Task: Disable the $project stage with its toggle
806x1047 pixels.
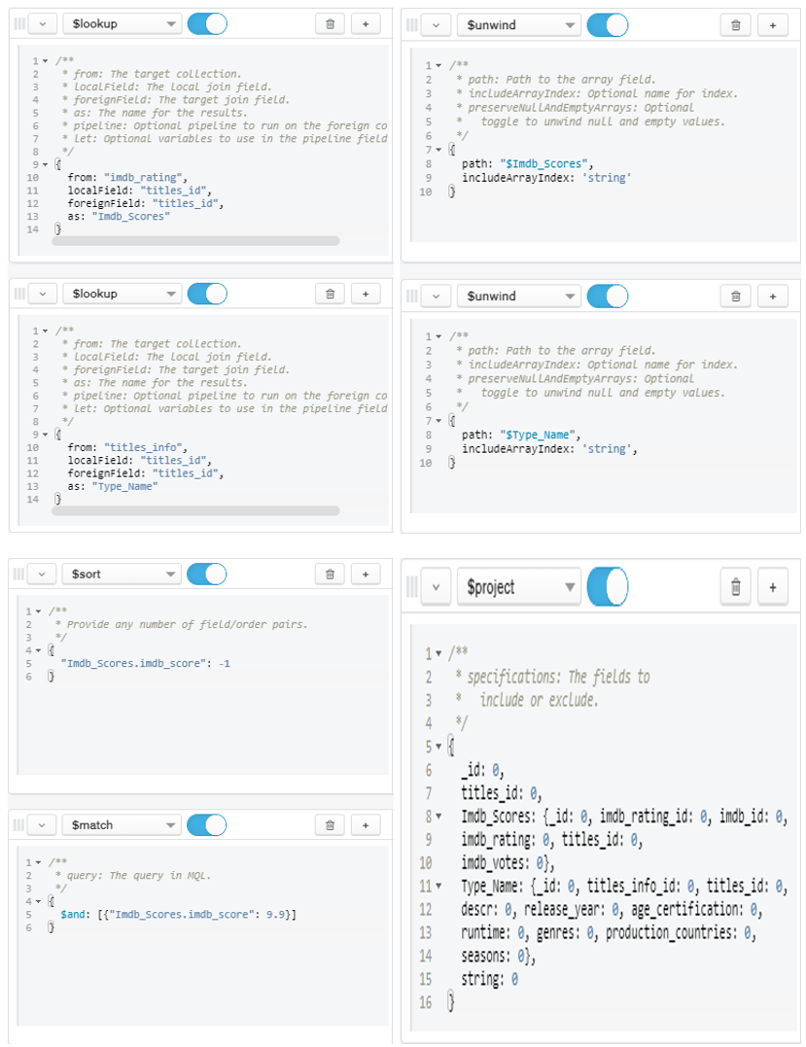Action: (607, 587)
